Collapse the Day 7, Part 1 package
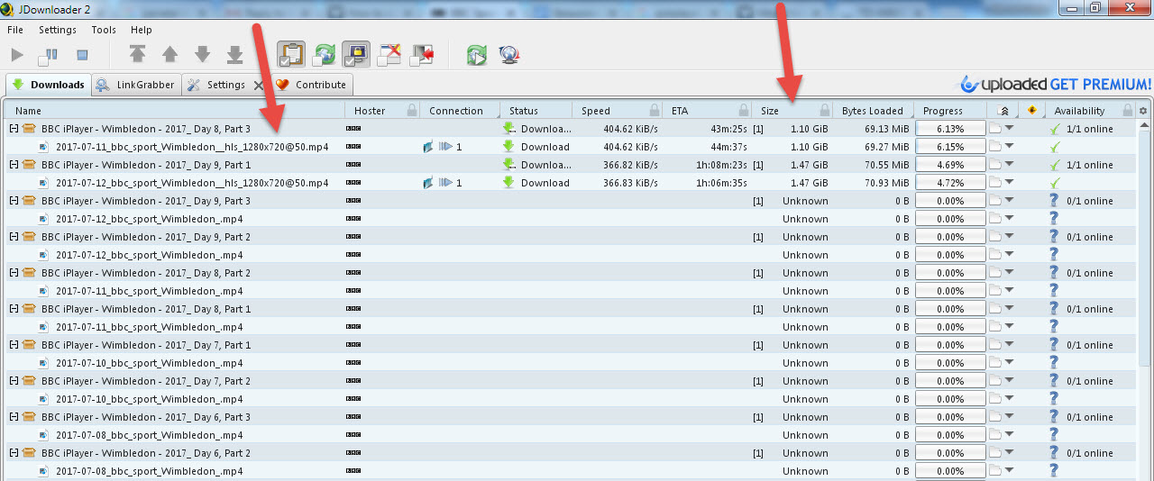Viewport: 1154px width, 481px height. (14, 345)
